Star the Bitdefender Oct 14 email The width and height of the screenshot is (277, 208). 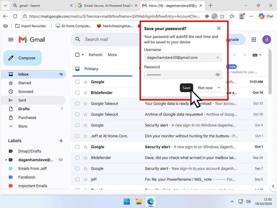click(x=85, y=93)
